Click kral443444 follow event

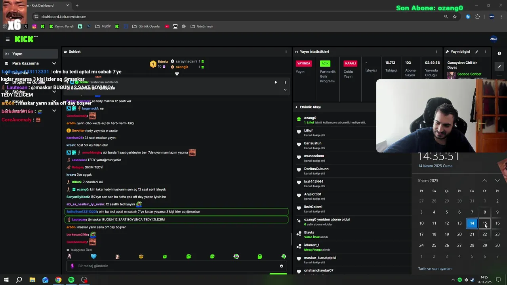pyautogui.click(x=335, y=183)
